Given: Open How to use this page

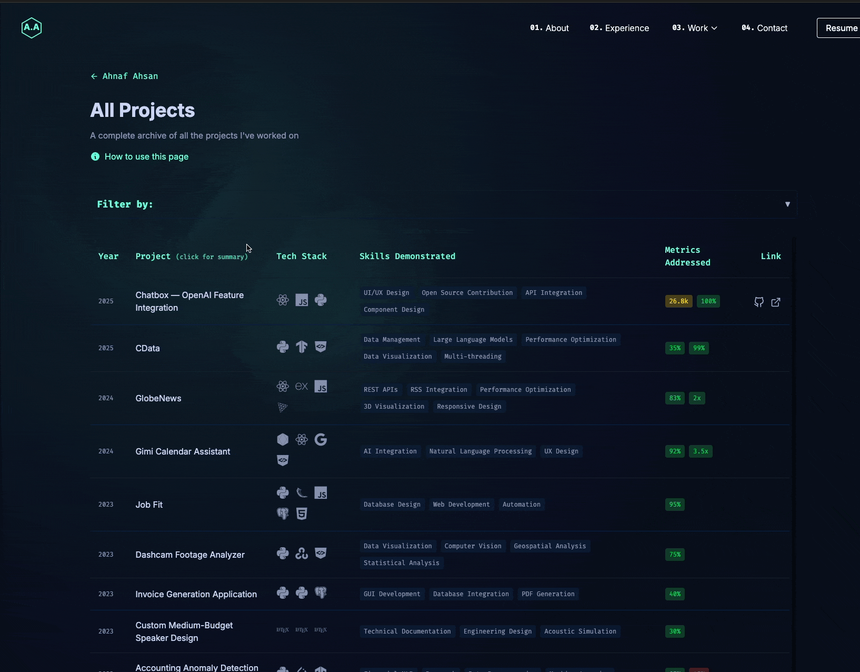Looking at the screenshot, I should point(146,156).
